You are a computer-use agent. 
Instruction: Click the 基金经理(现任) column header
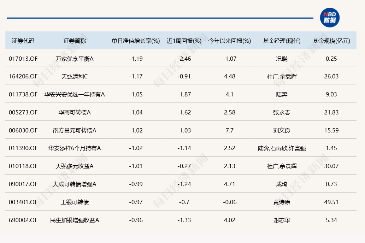coord(282,41)
